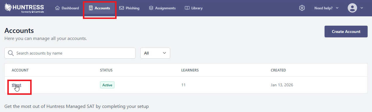The image size is (372, 112).
Task: Click the Active status badge
Action: [x=107, y=85]
